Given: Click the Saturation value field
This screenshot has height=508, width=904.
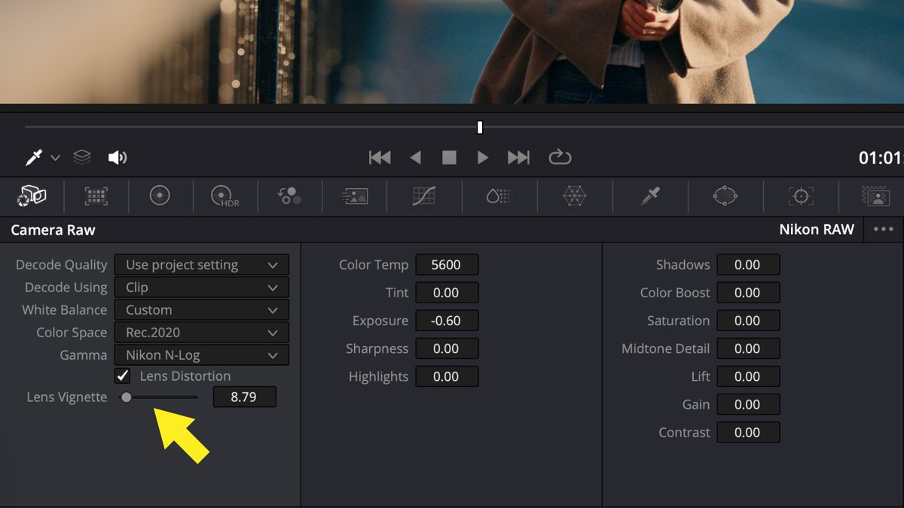Looking at the screenshot, I should coord(748,321).
